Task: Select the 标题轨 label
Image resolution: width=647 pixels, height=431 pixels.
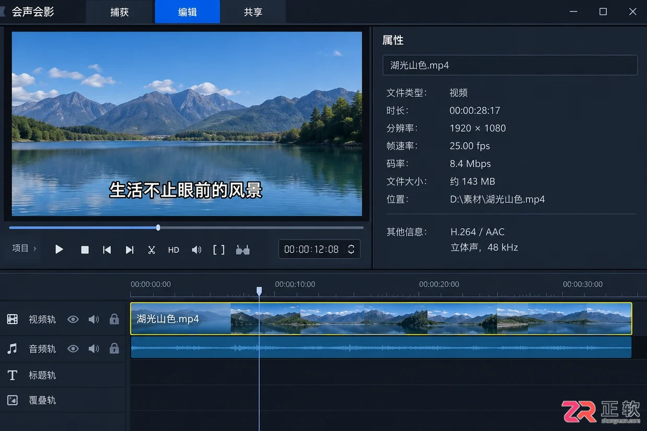Action: pyautogui.click(x=42, y=375)
